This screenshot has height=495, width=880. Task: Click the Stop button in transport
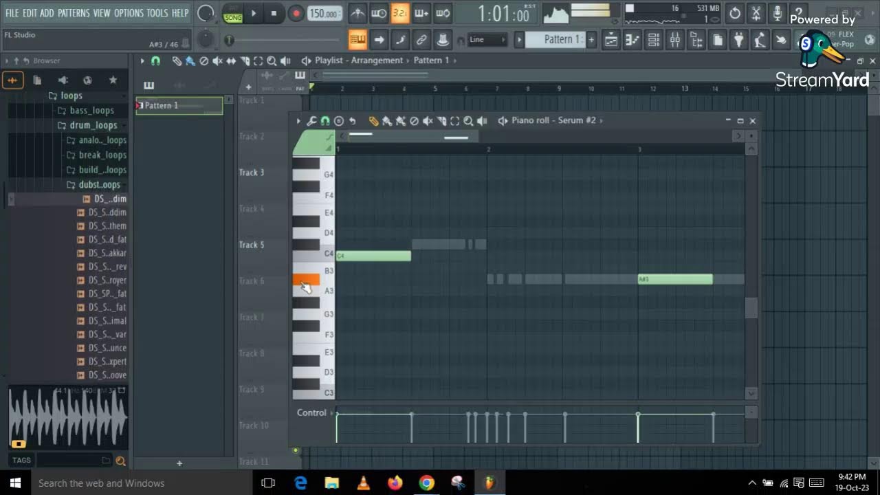click(x=274, y=13)
